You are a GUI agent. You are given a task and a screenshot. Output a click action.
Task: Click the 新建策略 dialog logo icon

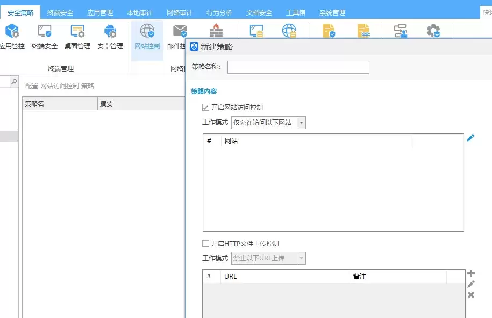point(194,46)
